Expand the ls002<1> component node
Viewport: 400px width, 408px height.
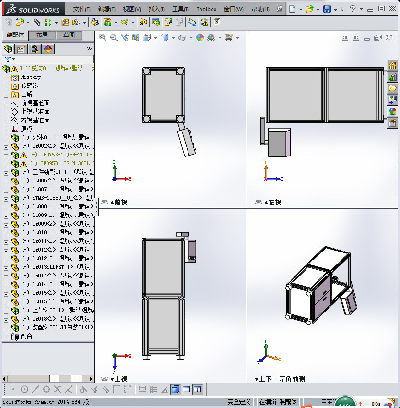tap(6, 147)
